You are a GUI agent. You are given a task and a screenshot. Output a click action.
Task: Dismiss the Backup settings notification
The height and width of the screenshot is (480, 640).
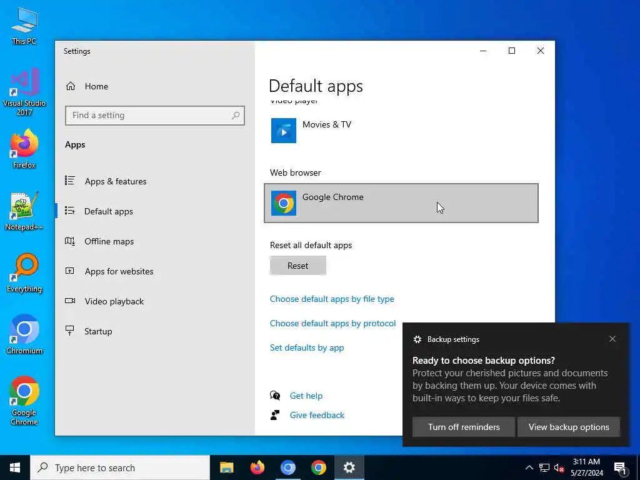[x=612, y=339]
